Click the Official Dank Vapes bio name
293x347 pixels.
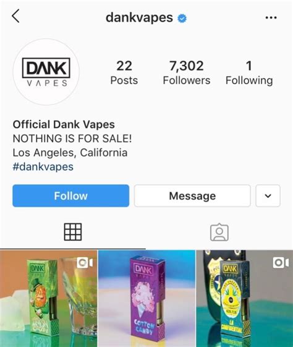tap(64, 124)
